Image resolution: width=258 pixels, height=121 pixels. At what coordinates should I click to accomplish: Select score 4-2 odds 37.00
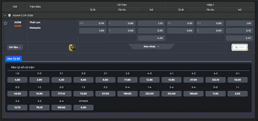[x=193, y=80]
